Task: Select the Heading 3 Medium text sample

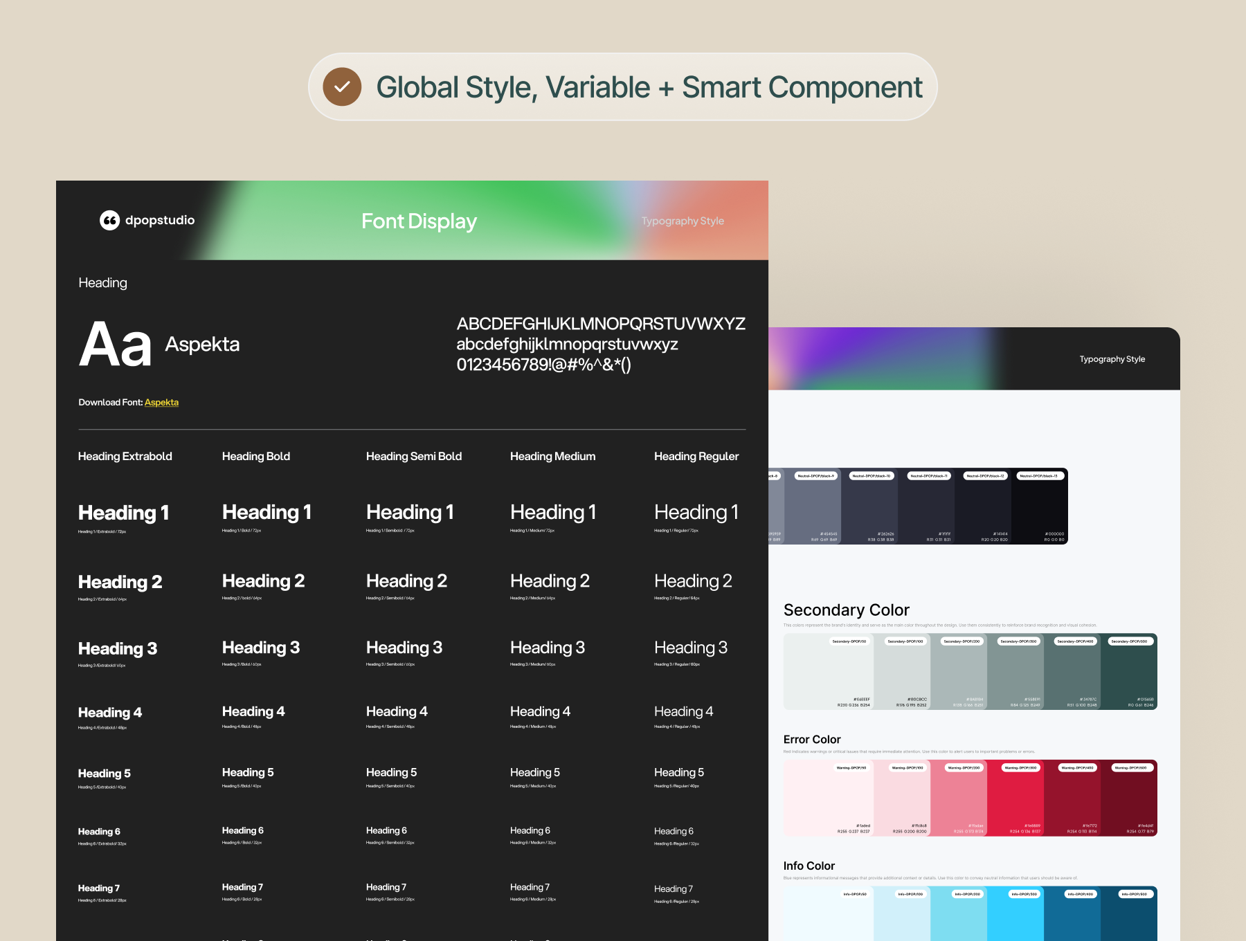Action: pyautogui.click(x=547, y=648)
